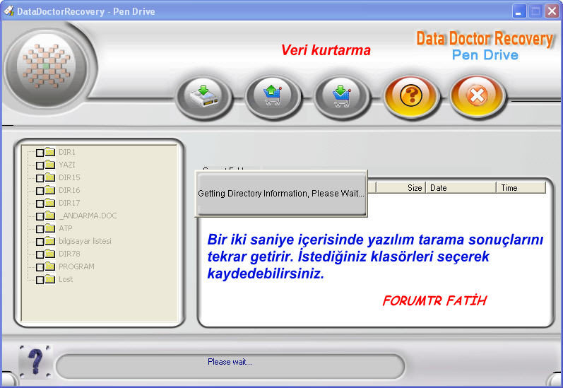The height and width of the screenshot is (388, 563).
Task: Minimize the DataDoctorRecovery window
Action: tap(518, 11)
